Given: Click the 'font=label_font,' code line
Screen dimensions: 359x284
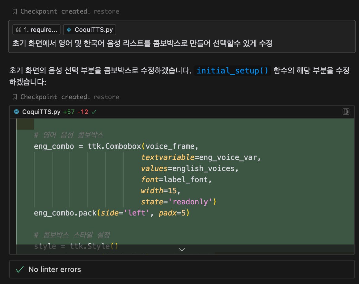Looking at the screenshot, I should point(176,180).
